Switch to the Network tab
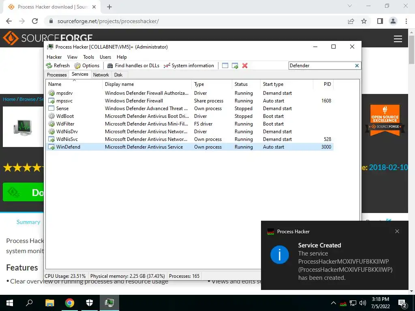Viewport: 415px width, 311px height. pyautogui.click(x=101, y=75)
